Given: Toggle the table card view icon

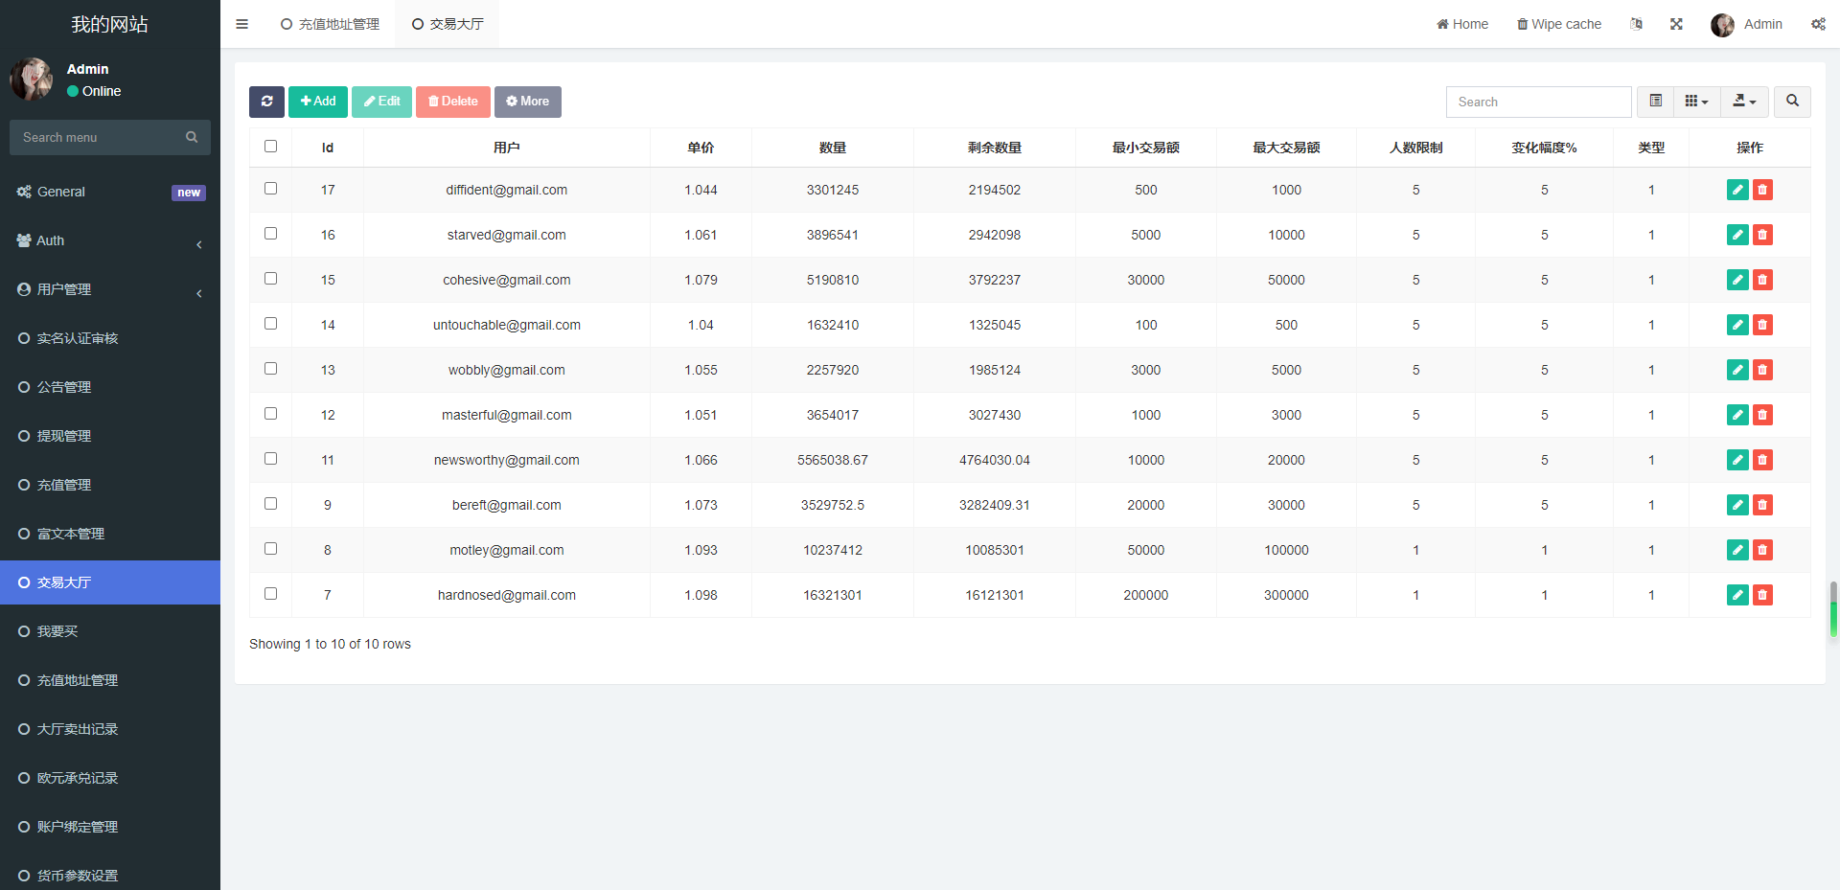Looking at the screenshot, I should pos(1655,102).
